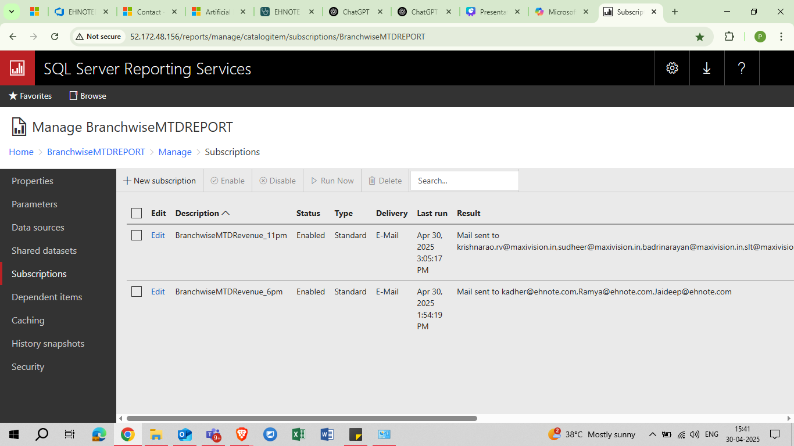Edit the BranchwiseMTDRevenue_6pm subscription
794x446 pixels.
click(x=158, y=292)
